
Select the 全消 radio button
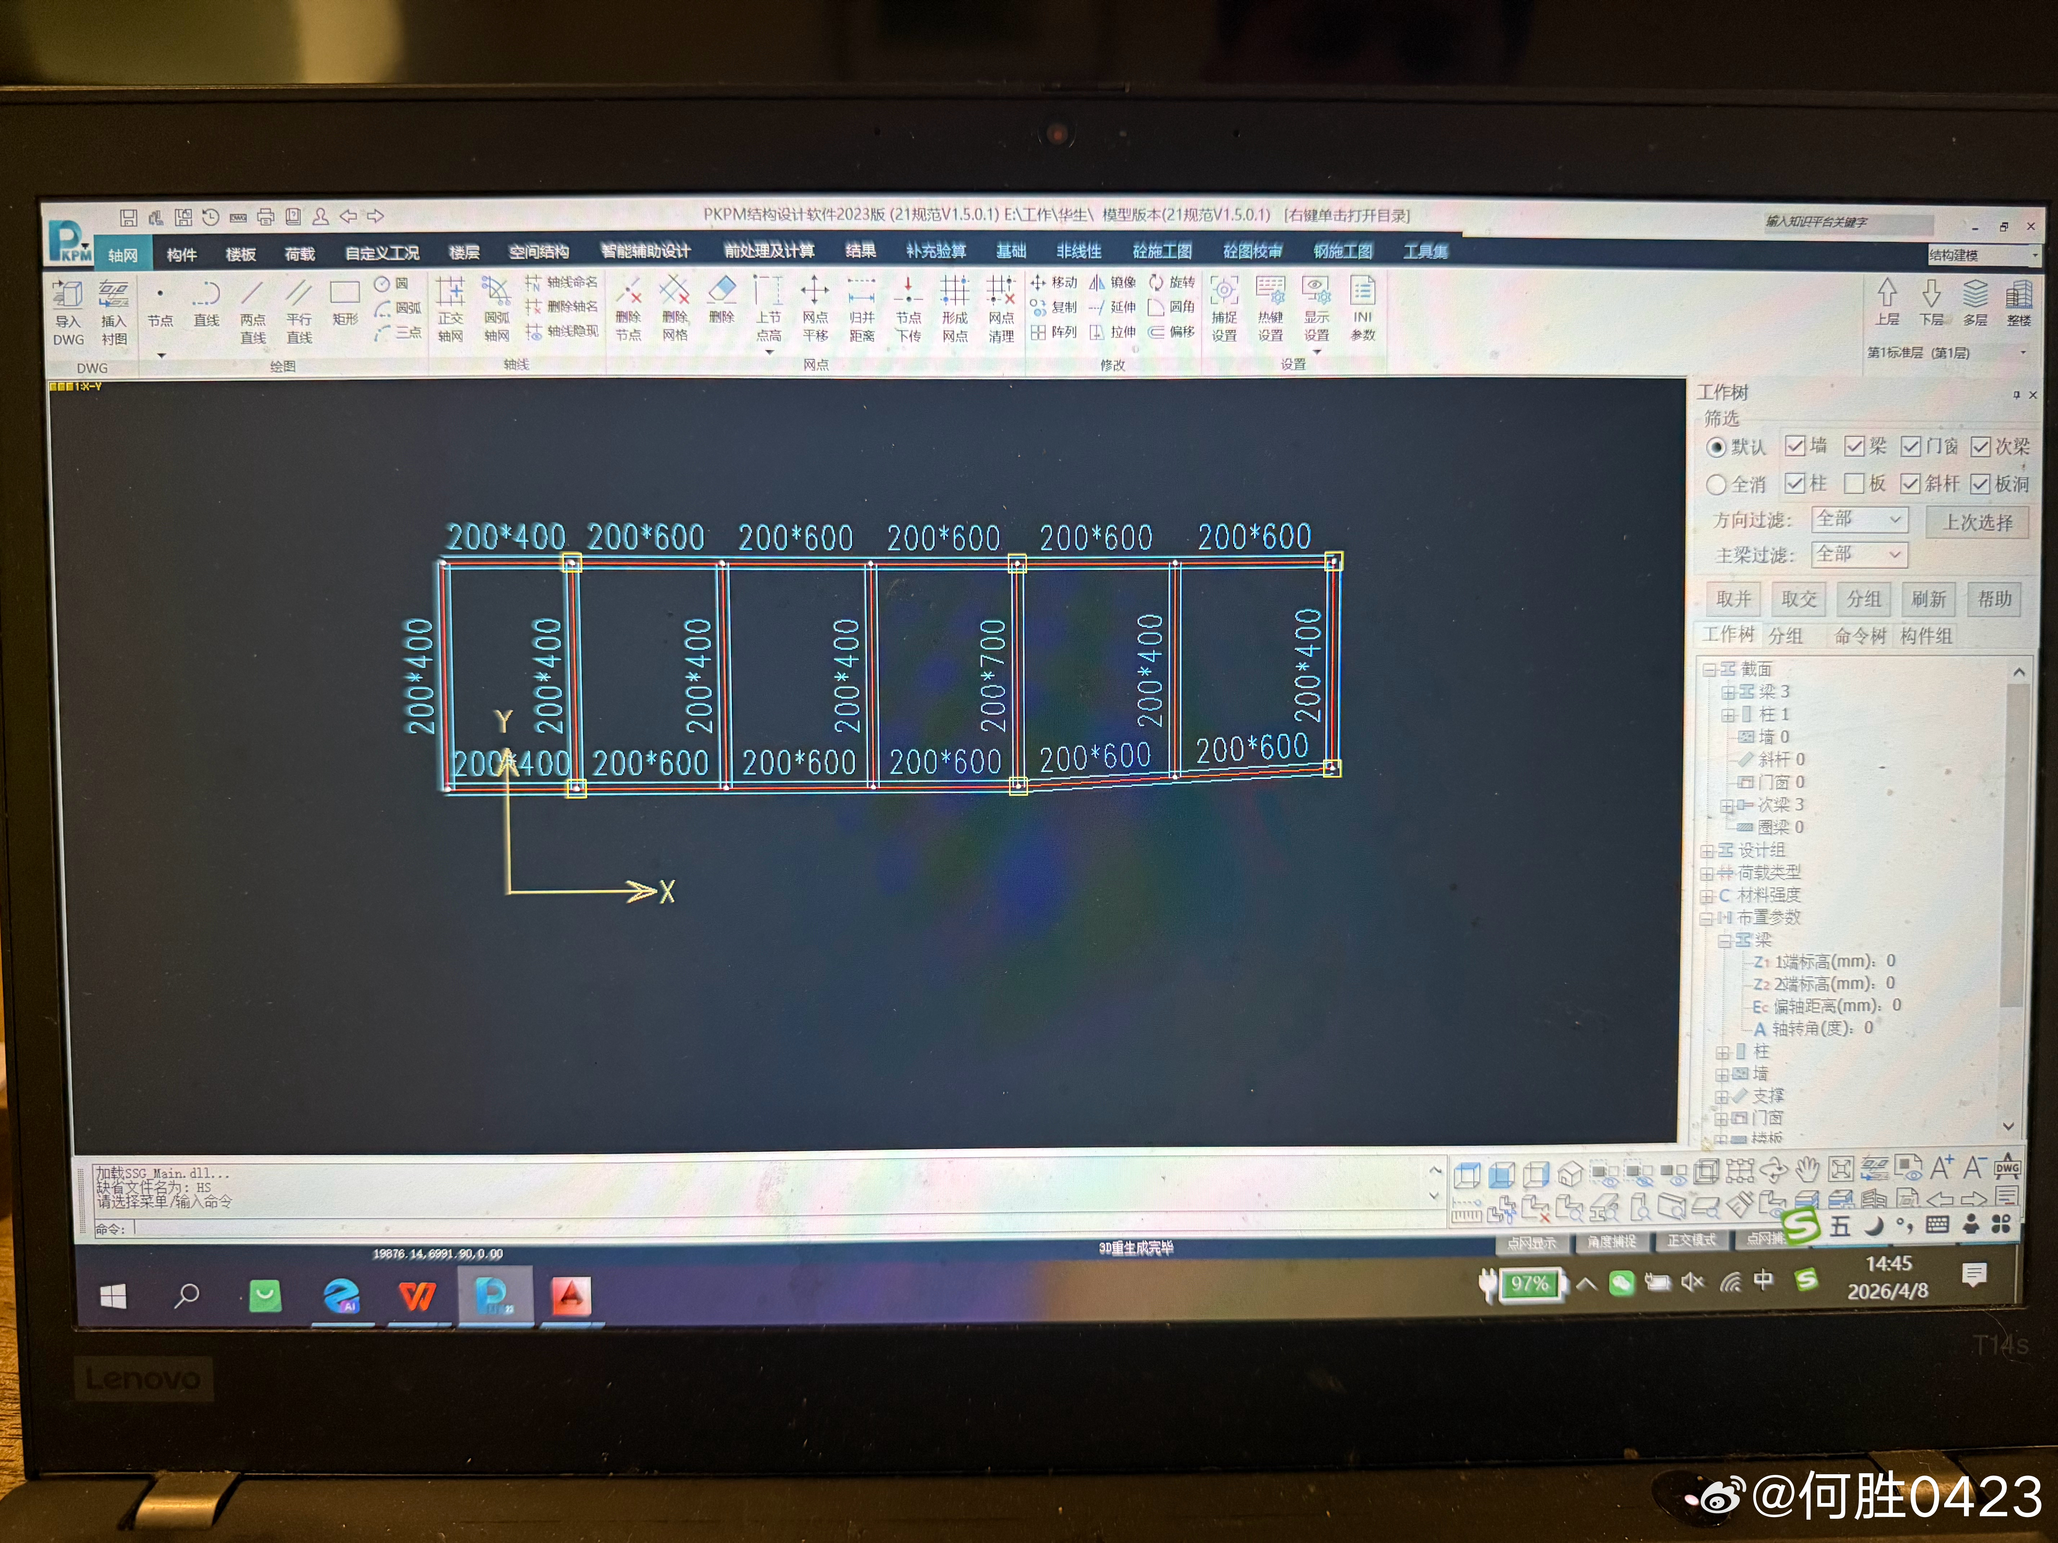tap(1716, 484)
